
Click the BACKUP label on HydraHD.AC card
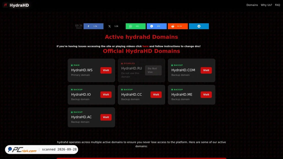[78, 112]
